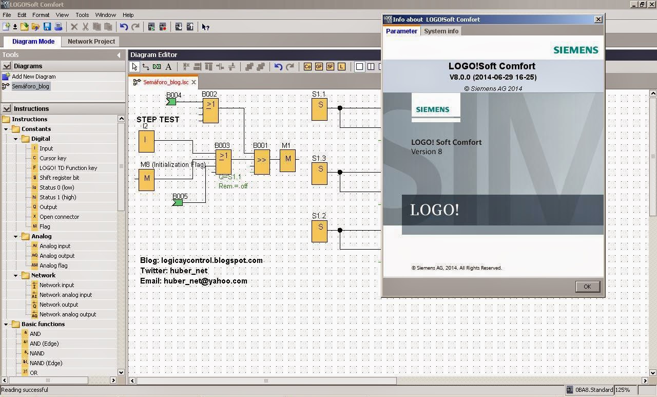This screenshot has height=397, width=657.
Task: Switch to split two-pane view layout
Action: [x=371, y=67]
